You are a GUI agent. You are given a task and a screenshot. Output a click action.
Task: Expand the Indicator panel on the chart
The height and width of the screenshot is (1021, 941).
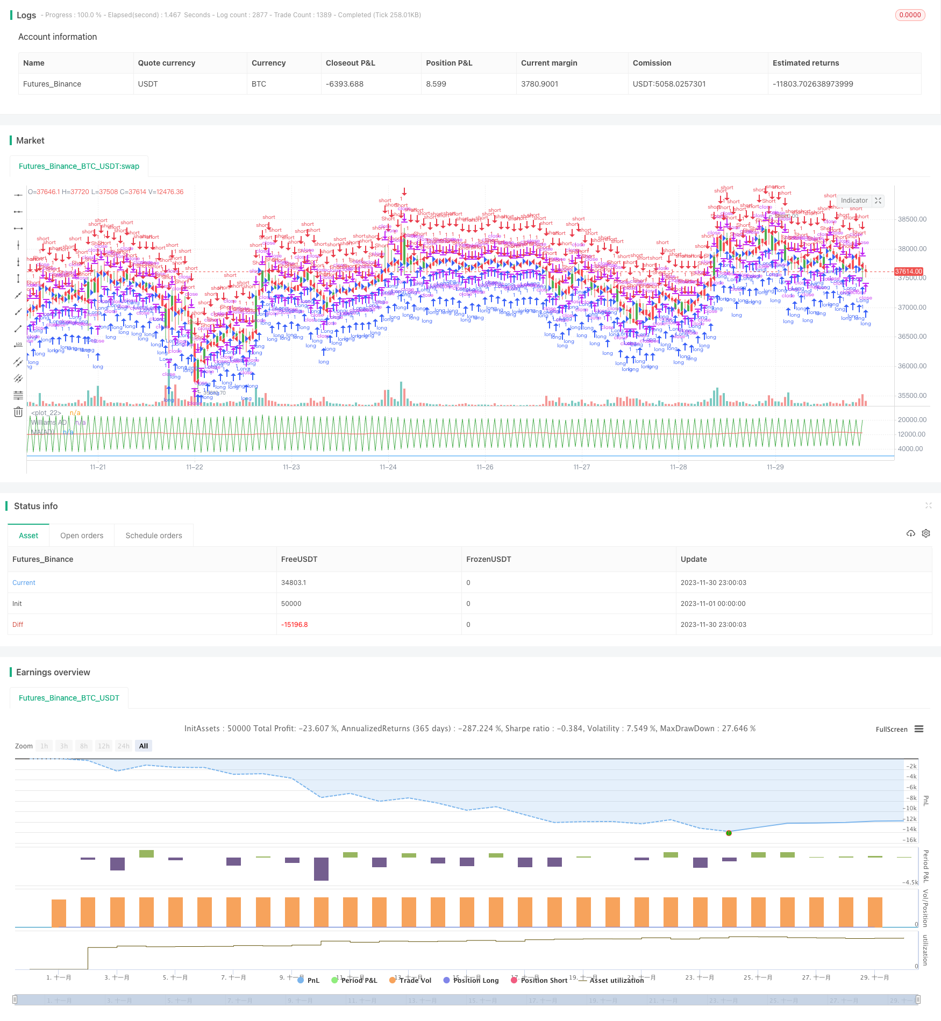(x=878, y=201)
